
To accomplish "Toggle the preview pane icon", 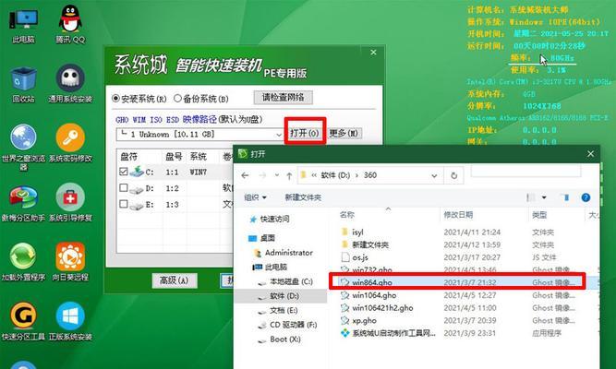I will [x=566, y=197].
